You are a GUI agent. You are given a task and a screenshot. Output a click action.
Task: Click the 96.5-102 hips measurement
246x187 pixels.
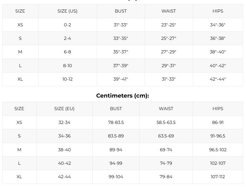pos(218,150)
